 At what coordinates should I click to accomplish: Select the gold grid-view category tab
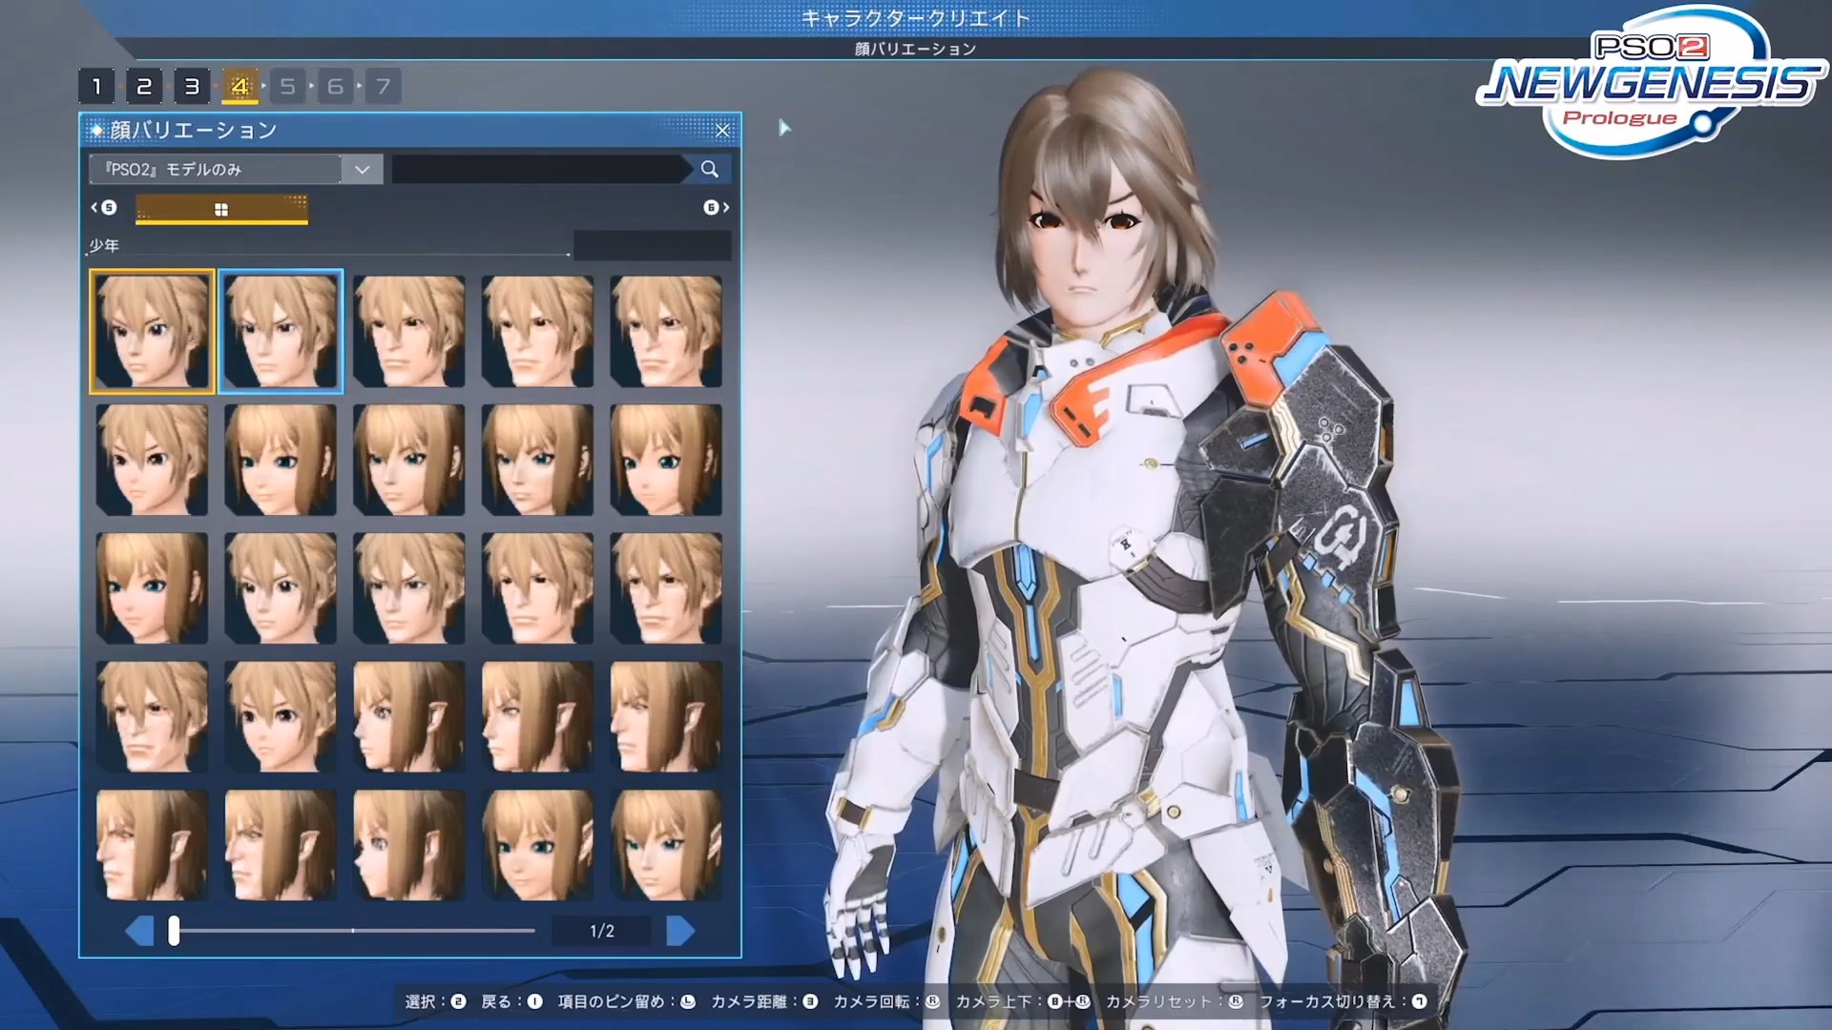click(221, 209)
